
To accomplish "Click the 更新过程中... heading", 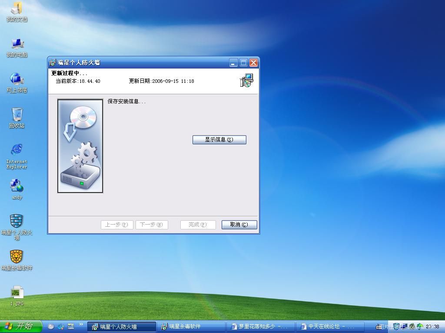I will click(x=69, y=73).
